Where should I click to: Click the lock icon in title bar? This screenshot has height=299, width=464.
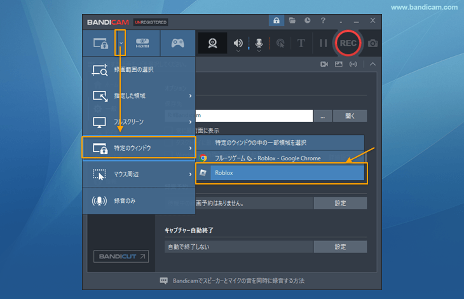pyautogui.click(x=276, y=20)
